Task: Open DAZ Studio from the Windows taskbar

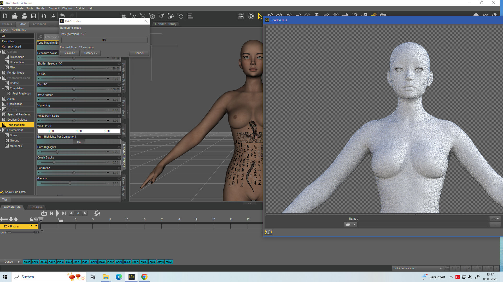Action: tap(131, 277)
